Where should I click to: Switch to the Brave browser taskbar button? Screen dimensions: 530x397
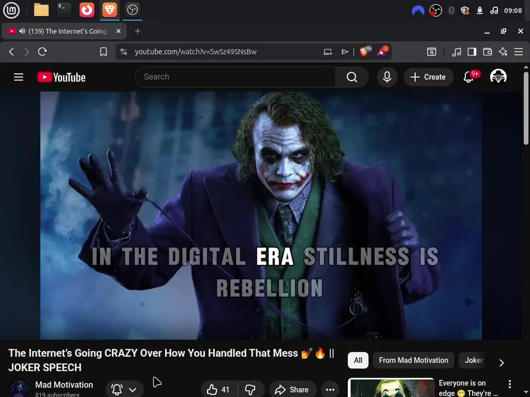[x=109, y=10]
